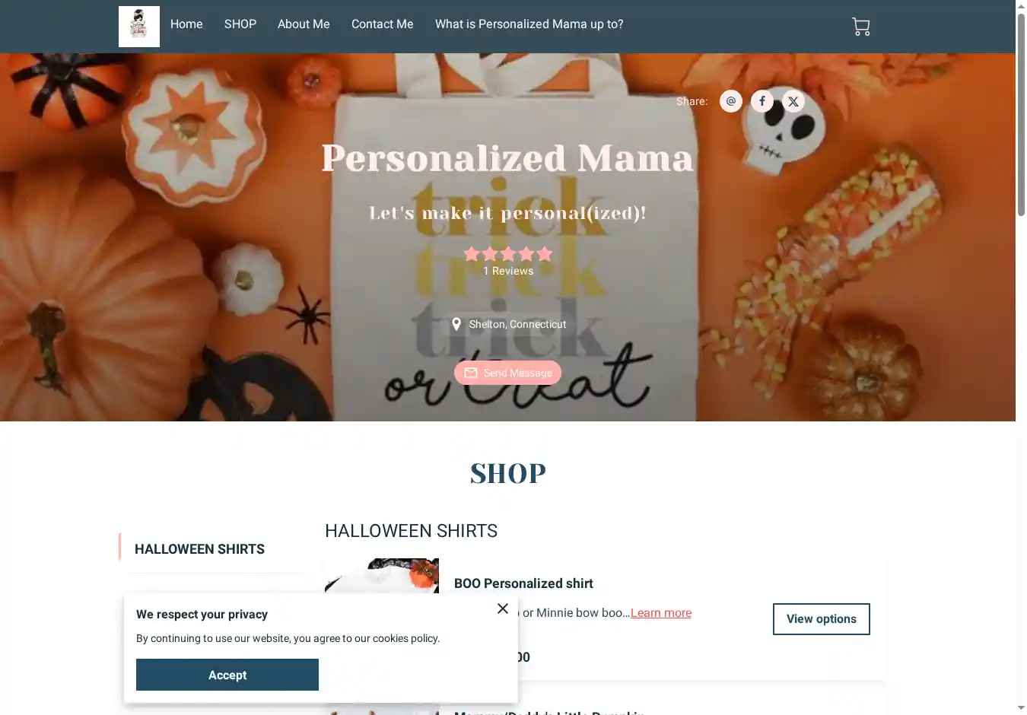Share on Facebook icon
The width and height of the screenshot is (1027, 715).
pyautogui.click(x=762, y=101)
